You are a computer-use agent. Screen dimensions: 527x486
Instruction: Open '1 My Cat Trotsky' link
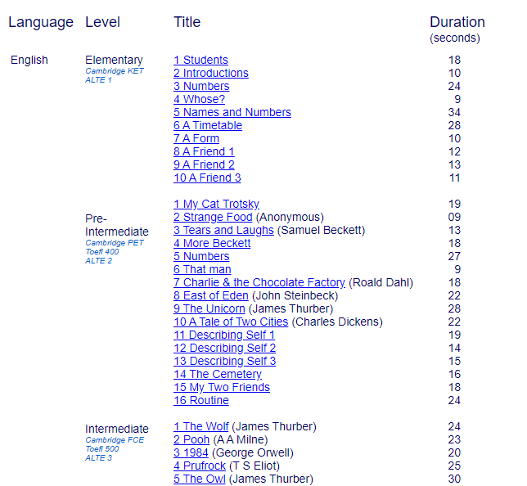click(216, 204)
